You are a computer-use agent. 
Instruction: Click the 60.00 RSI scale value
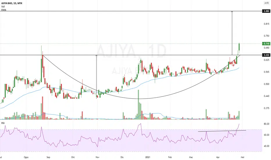tap(266, 135)
